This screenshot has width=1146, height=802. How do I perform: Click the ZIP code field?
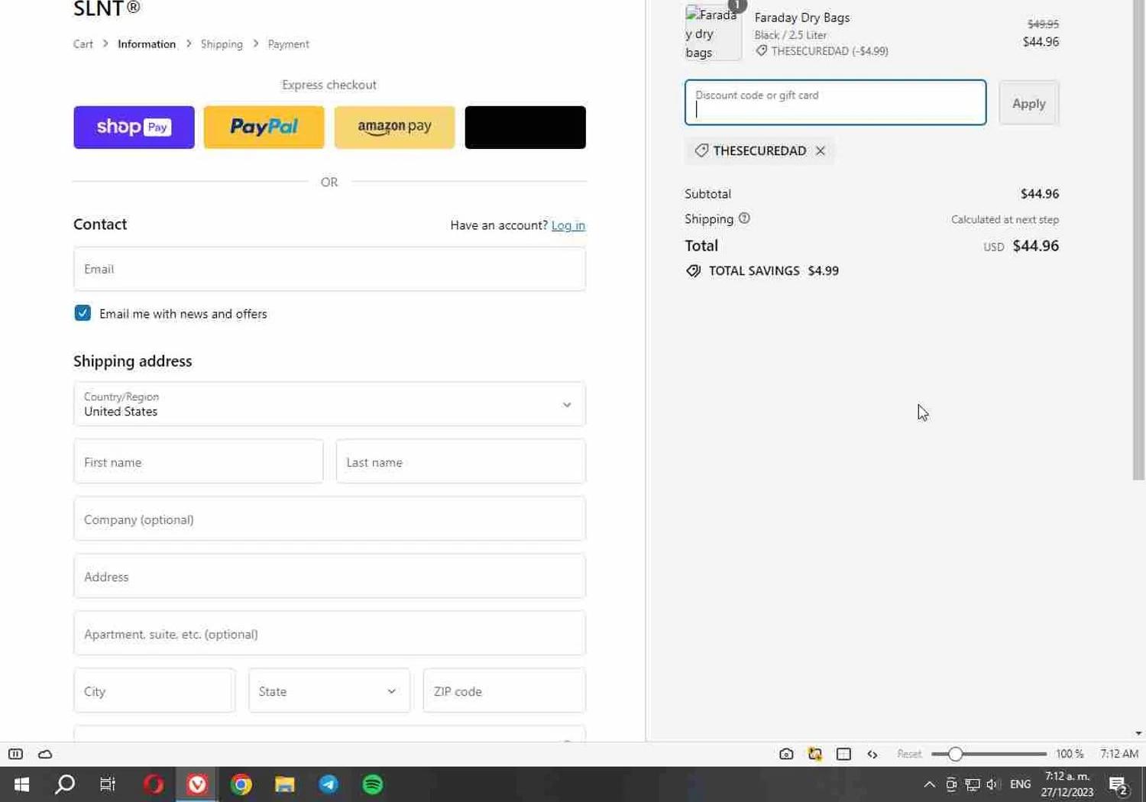coord(504,690)
